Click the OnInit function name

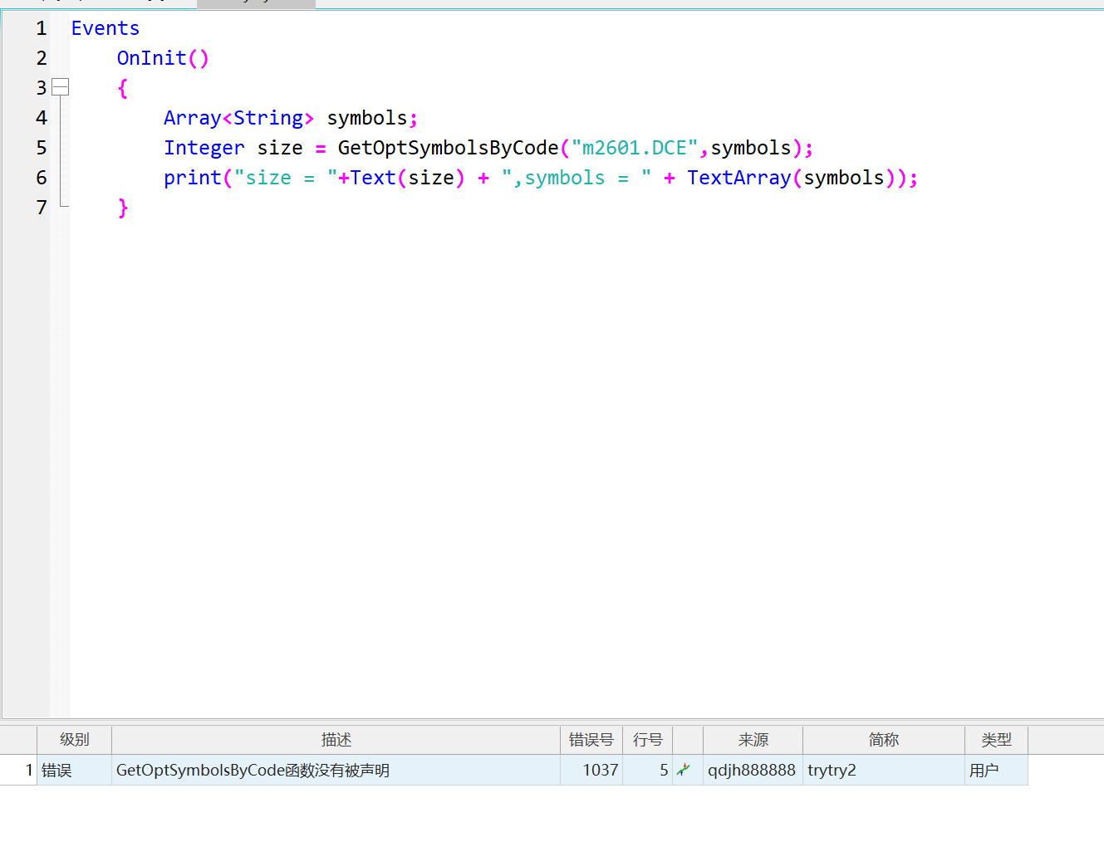tap(151, 58)
